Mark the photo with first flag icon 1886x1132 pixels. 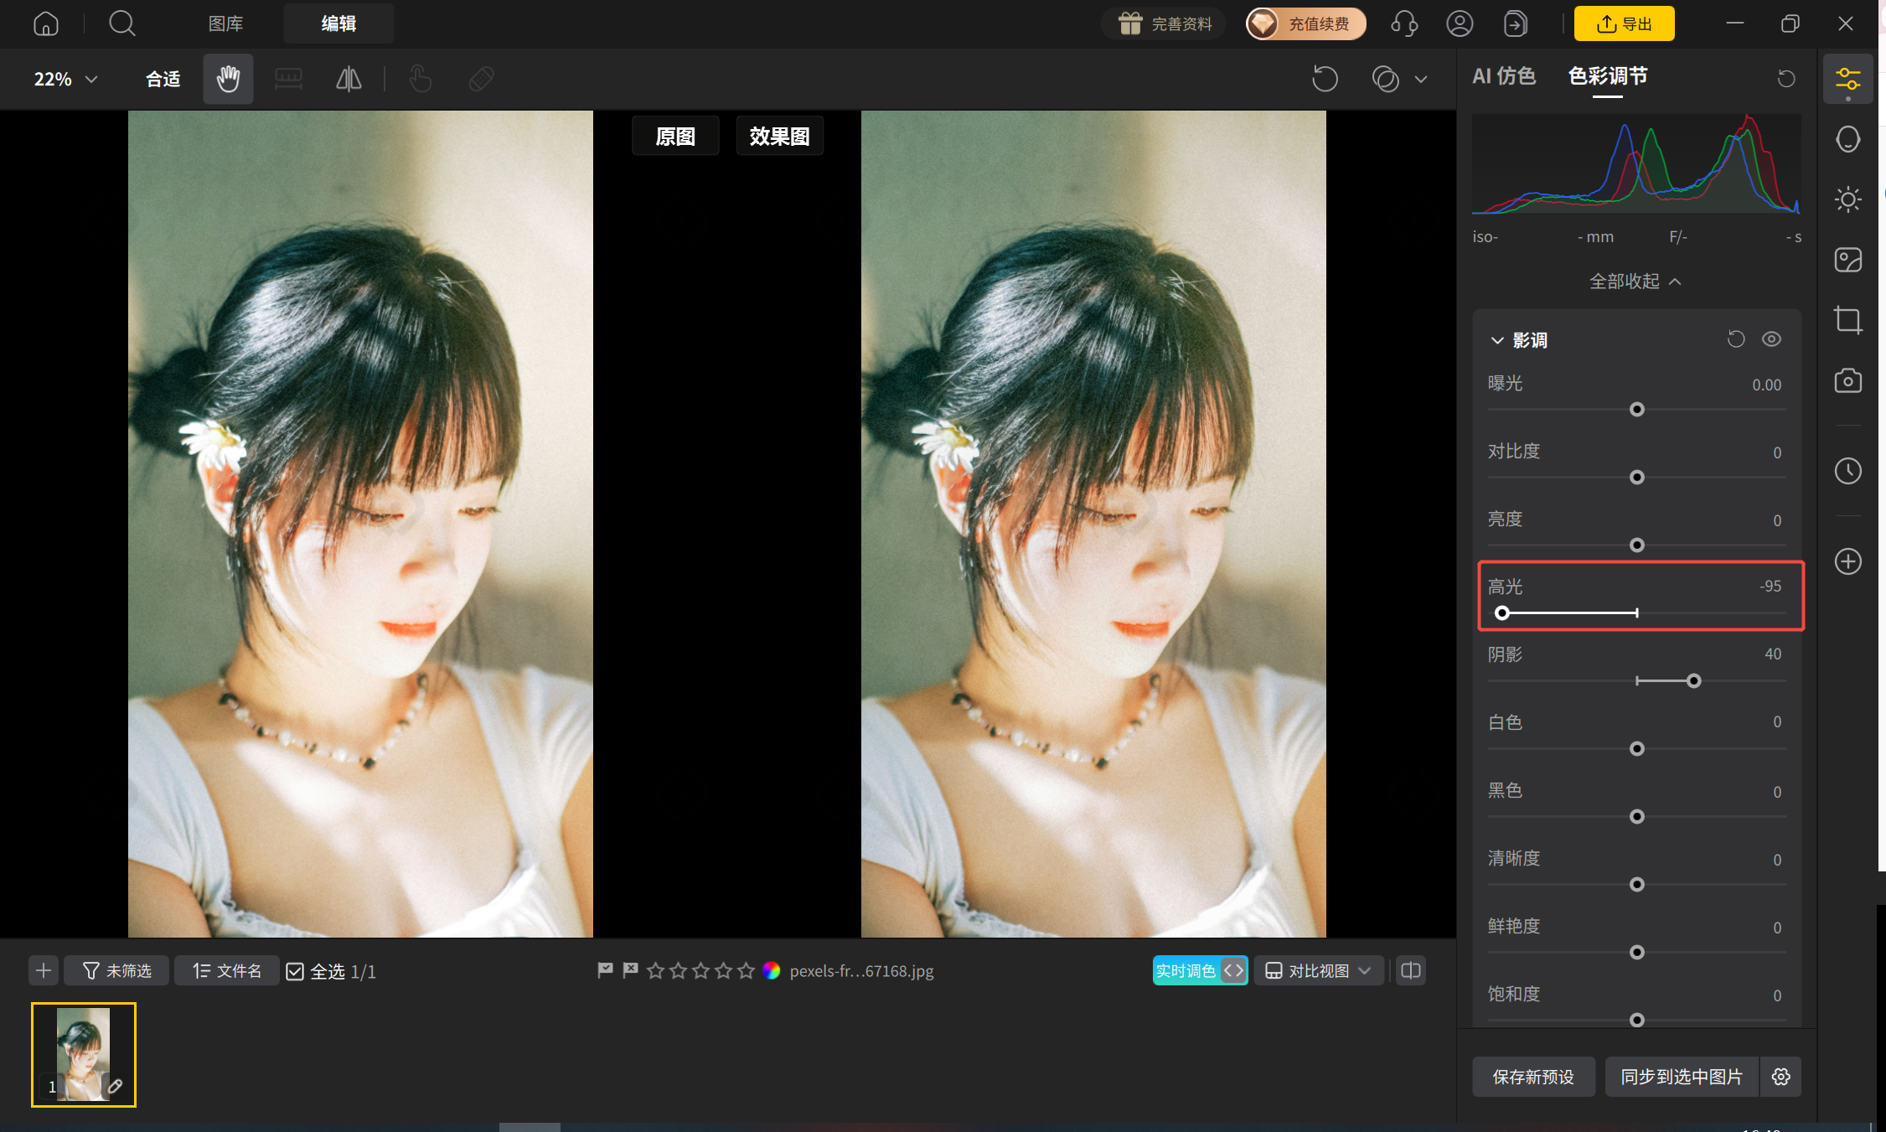tap(605, 970)
